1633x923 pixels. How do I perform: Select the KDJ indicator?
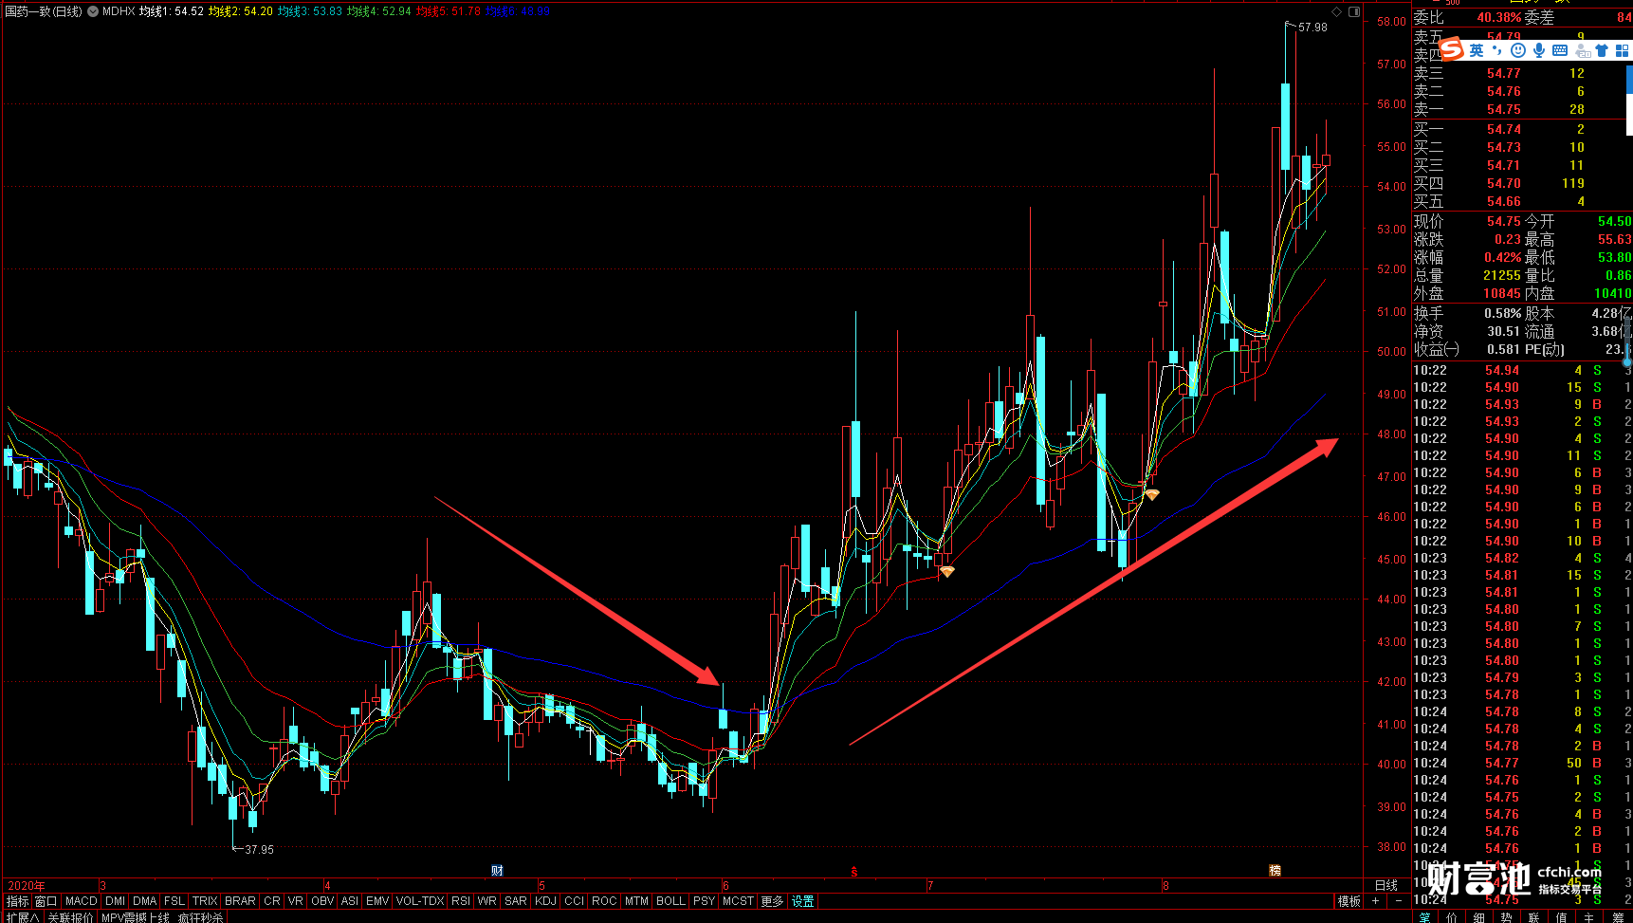[x=545, y=901]
